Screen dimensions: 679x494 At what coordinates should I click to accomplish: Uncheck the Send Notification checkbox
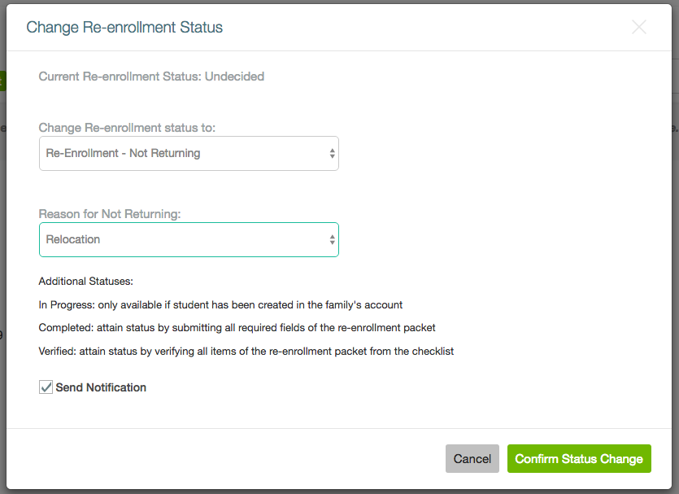(46, 387)
